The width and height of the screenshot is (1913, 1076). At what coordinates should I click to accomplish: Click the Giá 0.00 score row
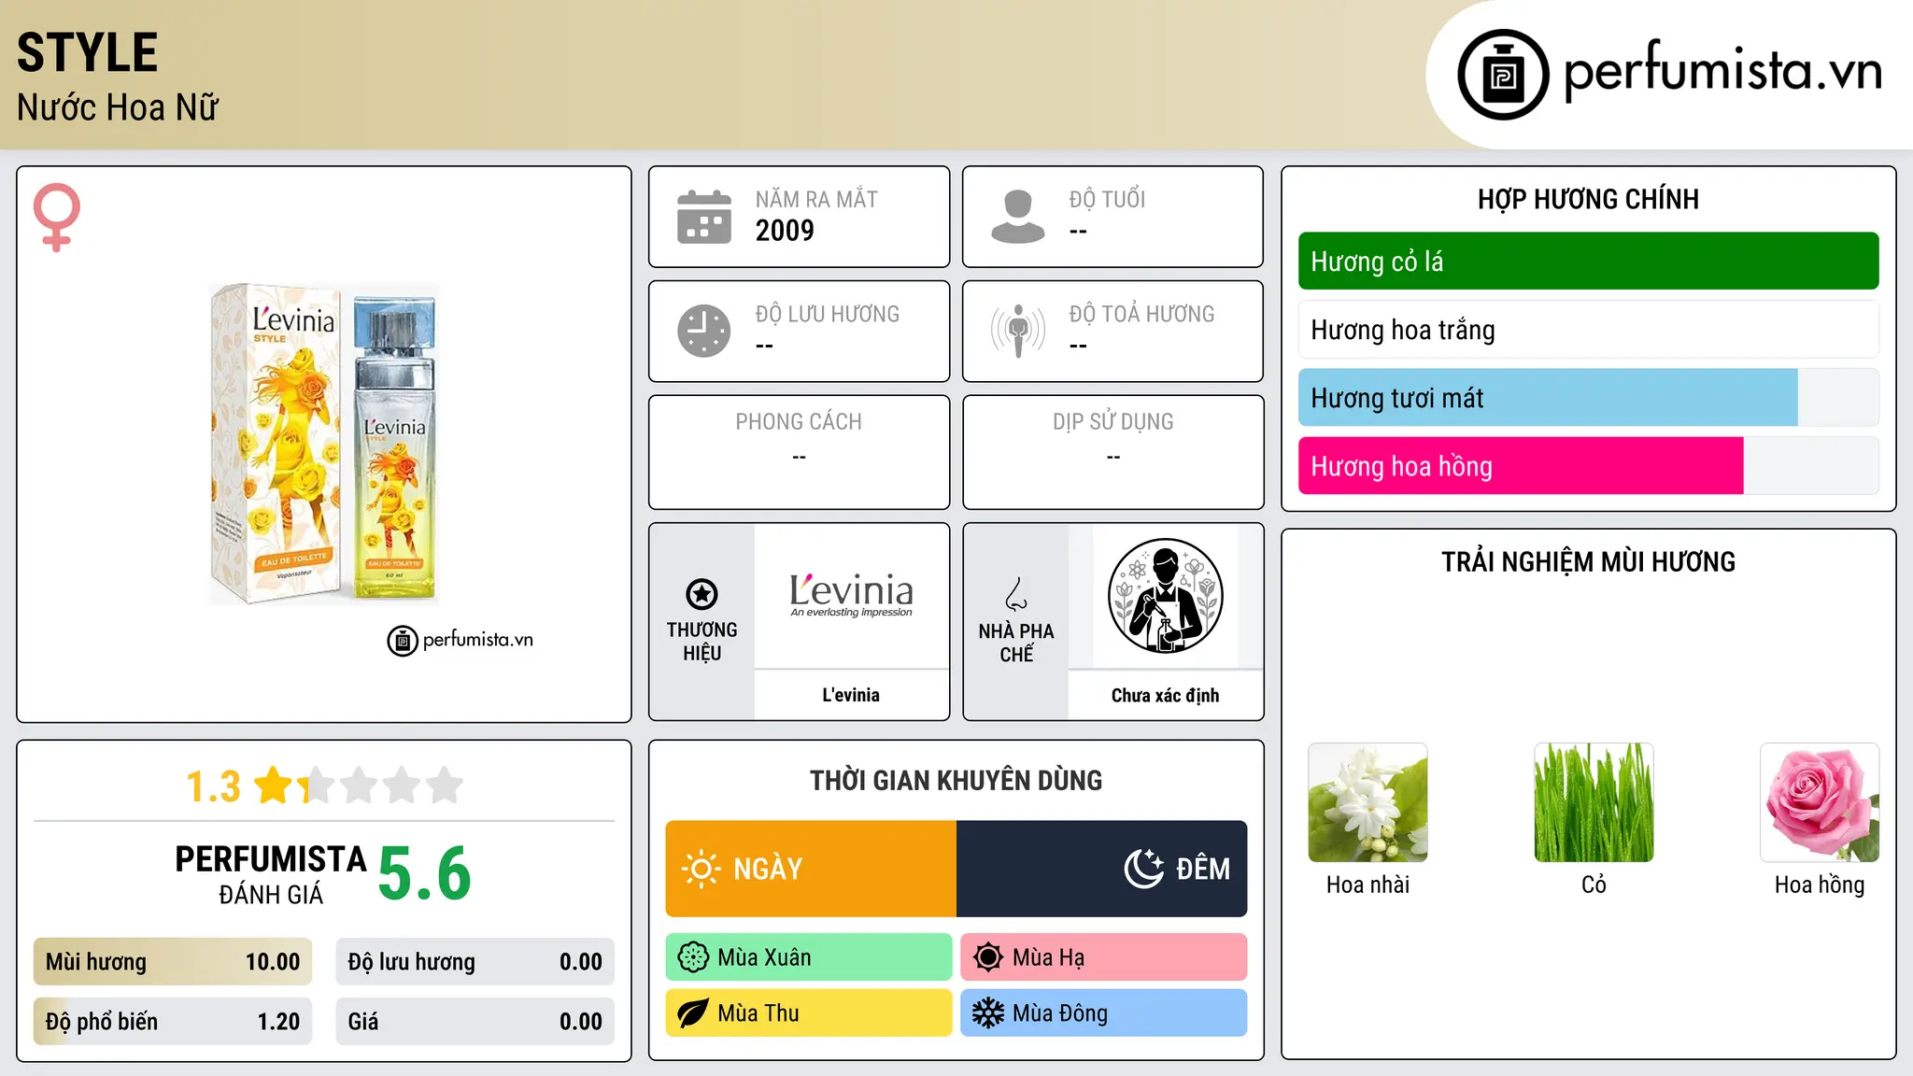point(475,1022)
